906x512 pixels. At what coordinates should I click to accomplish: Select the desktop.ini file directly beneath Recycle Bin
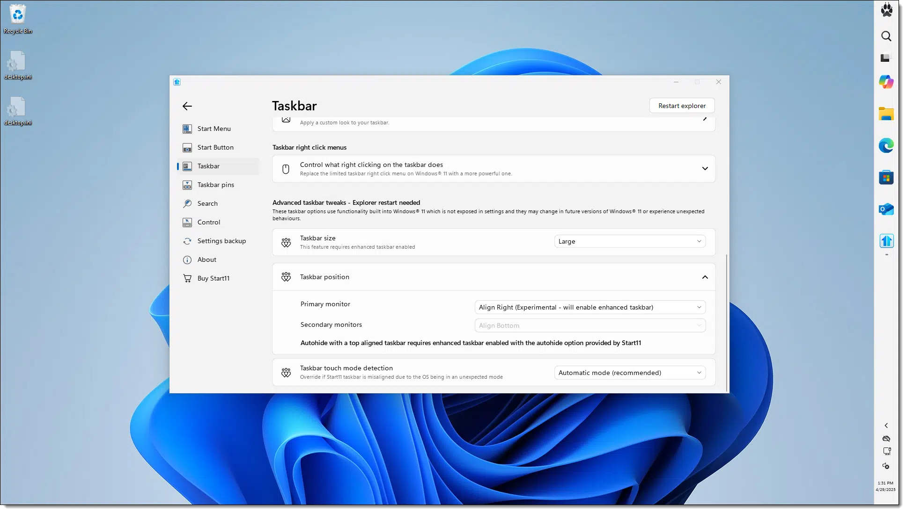coord(18,65)
